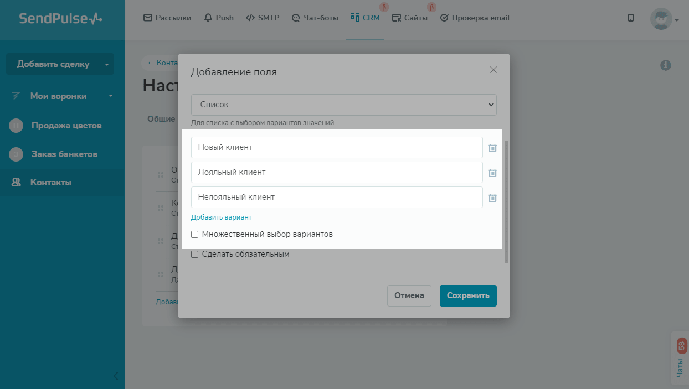Expand the Добавить сделку dropdown arrow

107,64
